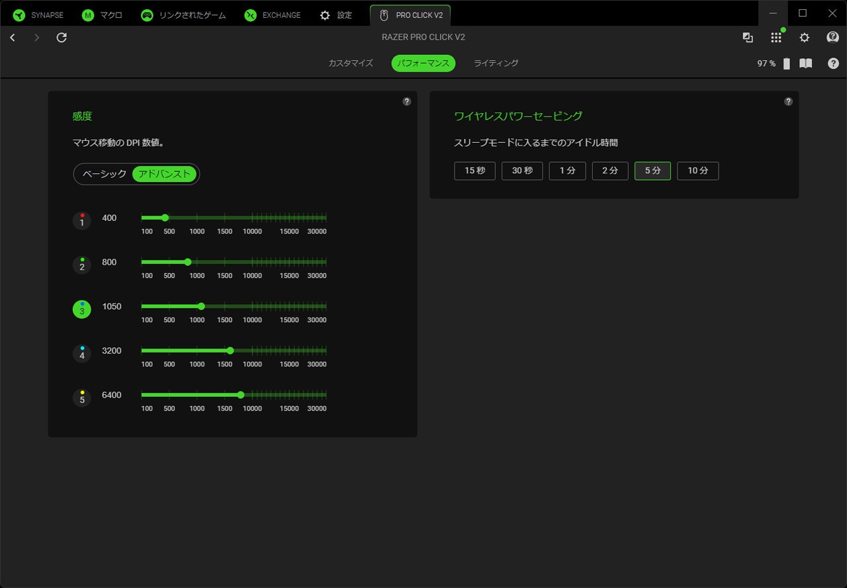Open the user guide book icon
847x588 pixels.
805,63
